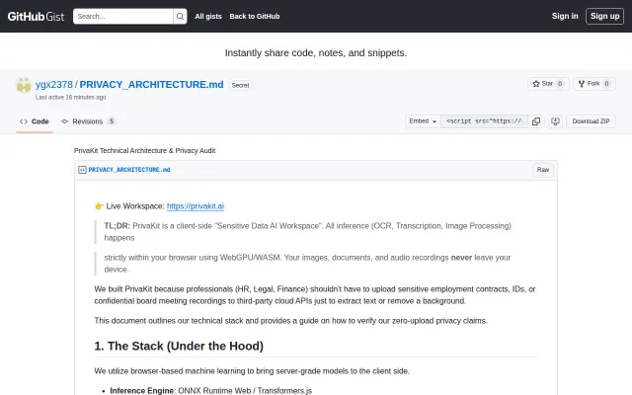The image size is (632, 395).
Task: Click the pointing hand emoji before Live Workspace
Action: (x=99, y=206)
